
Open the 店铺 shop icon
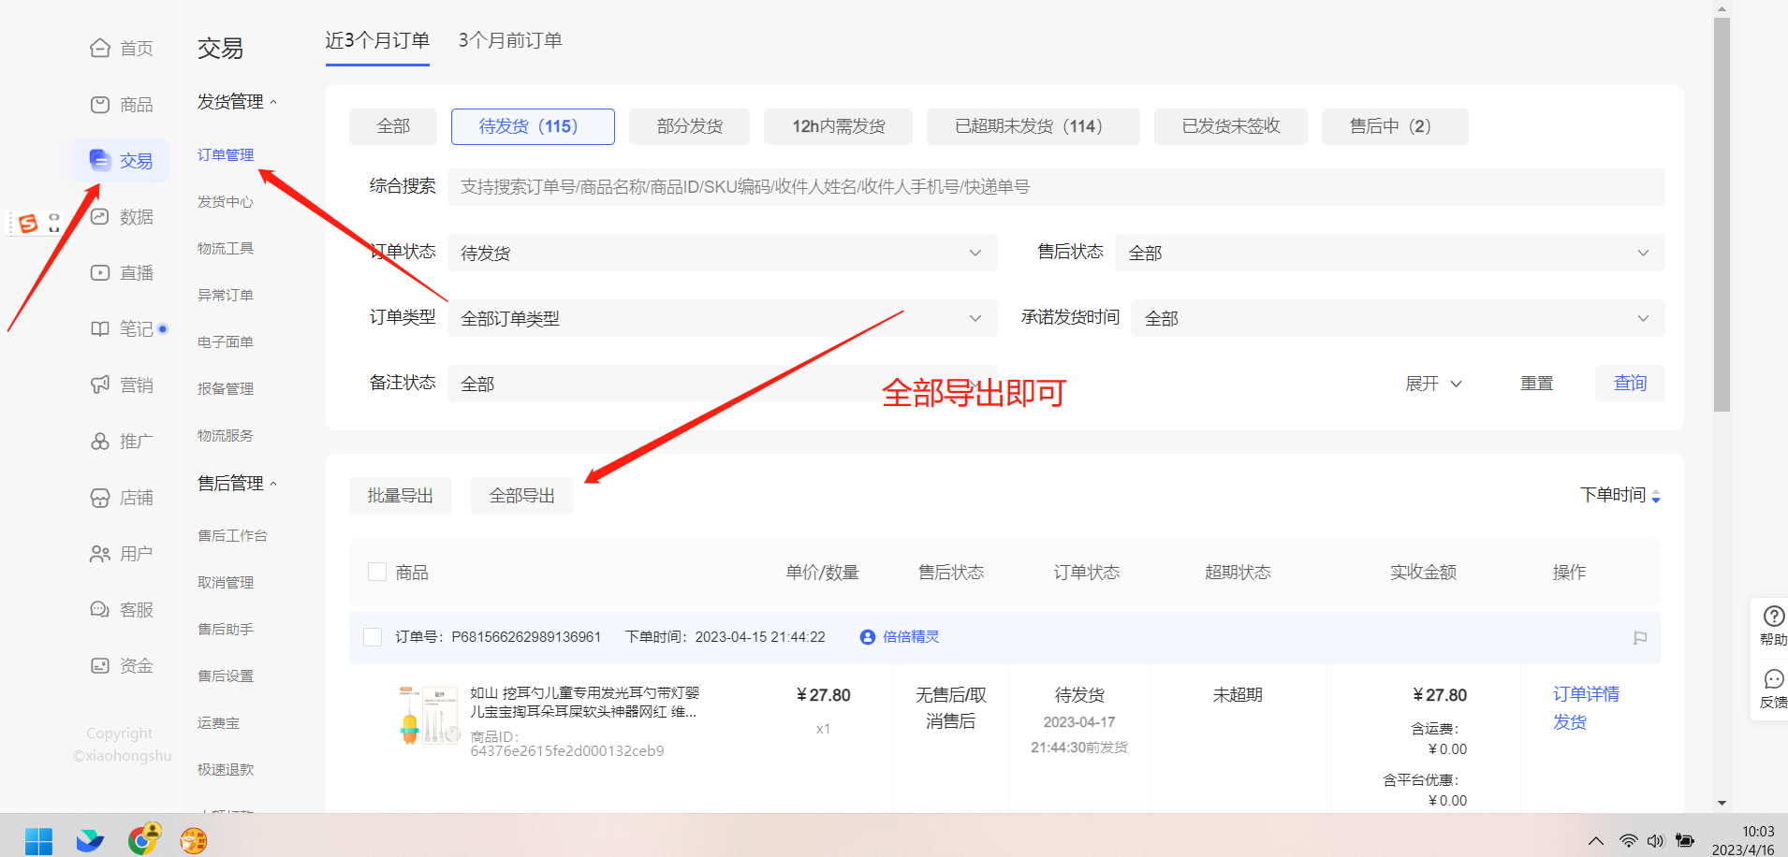(100, 498)
